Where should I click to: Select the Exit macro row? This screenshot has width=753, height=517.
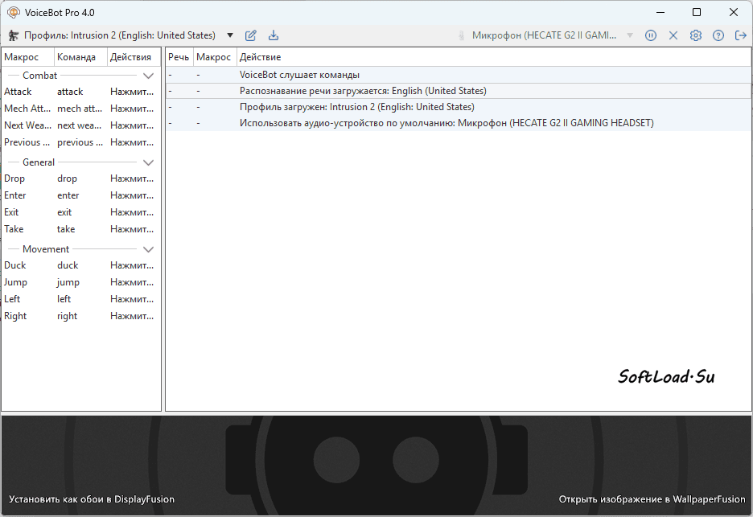[x=81, y=212]
